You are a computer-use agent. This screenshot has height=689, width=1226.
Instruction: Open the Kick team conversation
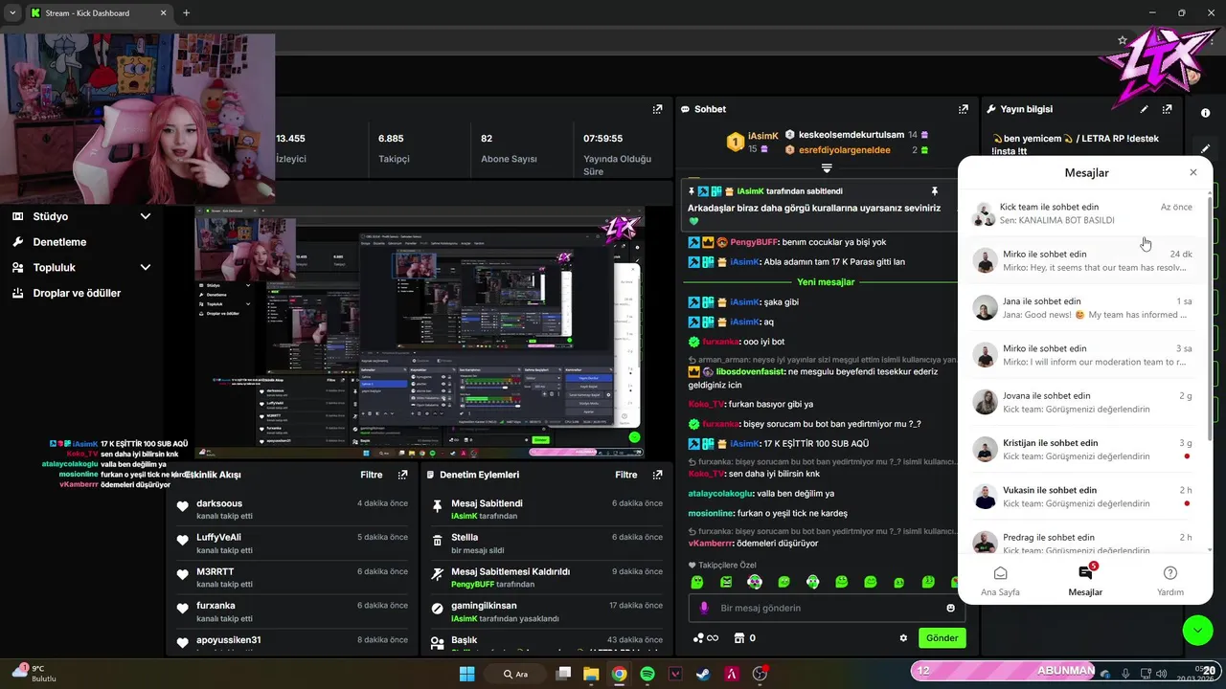point(1083,213)
